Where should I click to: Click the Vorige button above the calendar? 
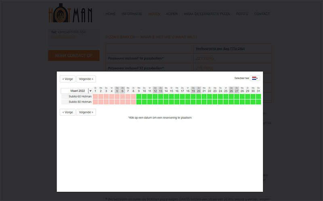tap(67, 79)
